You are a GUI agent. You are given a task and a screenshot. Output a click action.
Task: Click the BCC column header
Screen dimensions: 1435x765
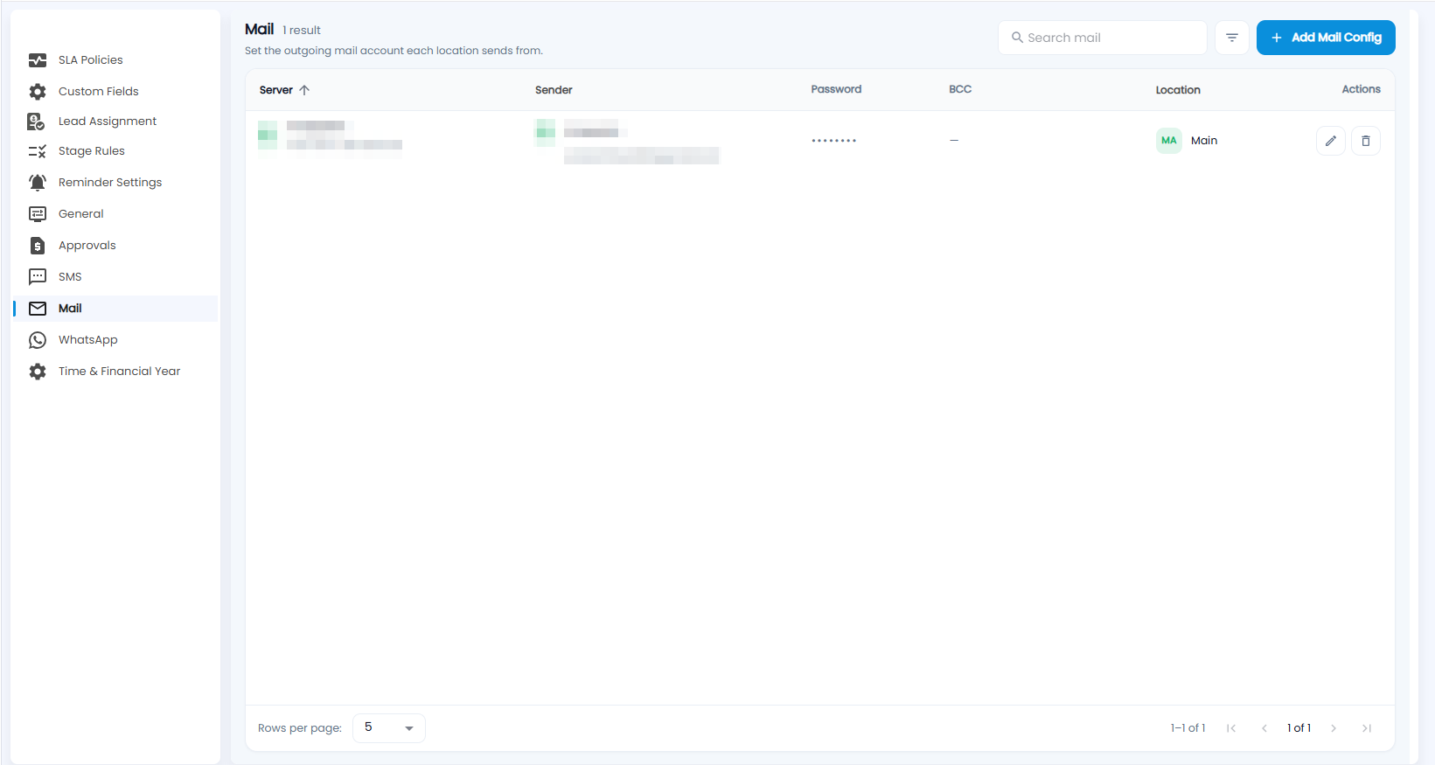pyautogui.click(x=960, y=89)
